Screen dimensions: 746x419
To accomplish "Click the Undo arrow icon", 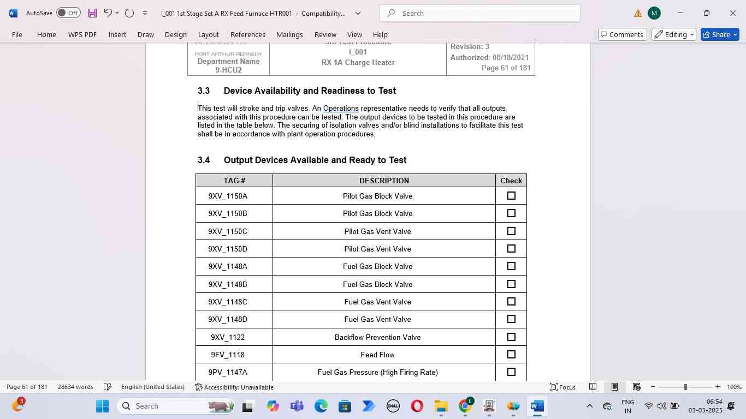I will [x=108, y=13].
